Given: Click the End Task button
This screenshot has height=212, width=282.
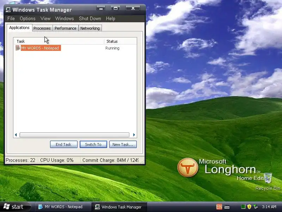Looking at the screenshot, I should [x=63, y=145].
